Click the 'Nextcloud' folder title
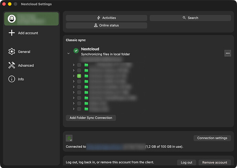Viewport: 237px width, 168px height. coord(90,49)
